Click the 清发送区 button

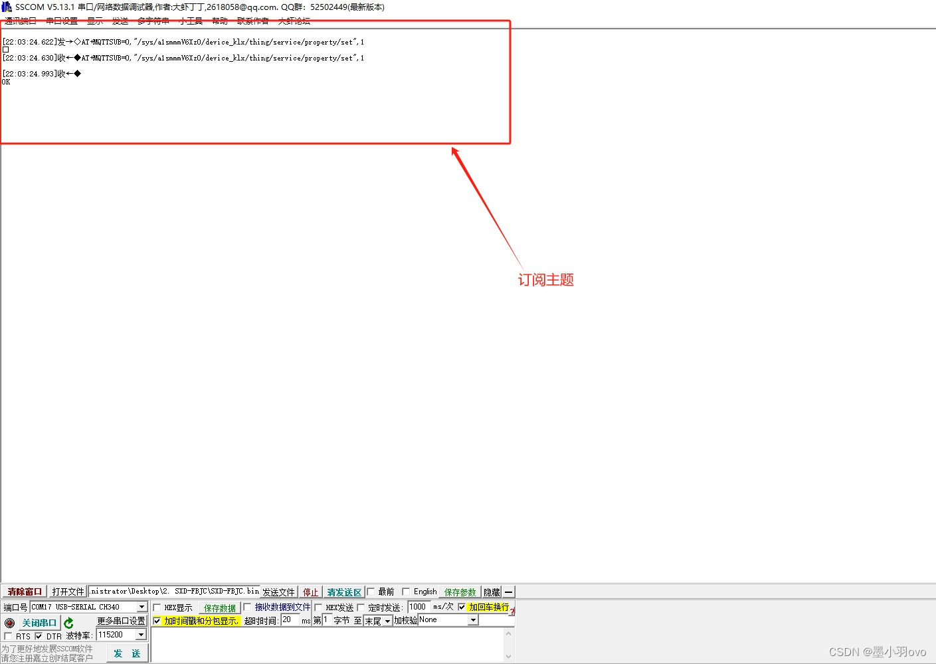tap(344, 592)
